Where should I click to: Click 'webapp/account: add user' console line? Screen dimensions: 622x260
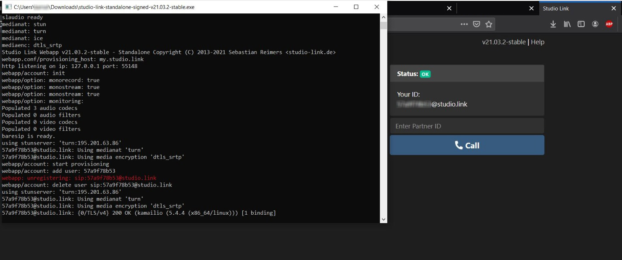coord(58,171)
